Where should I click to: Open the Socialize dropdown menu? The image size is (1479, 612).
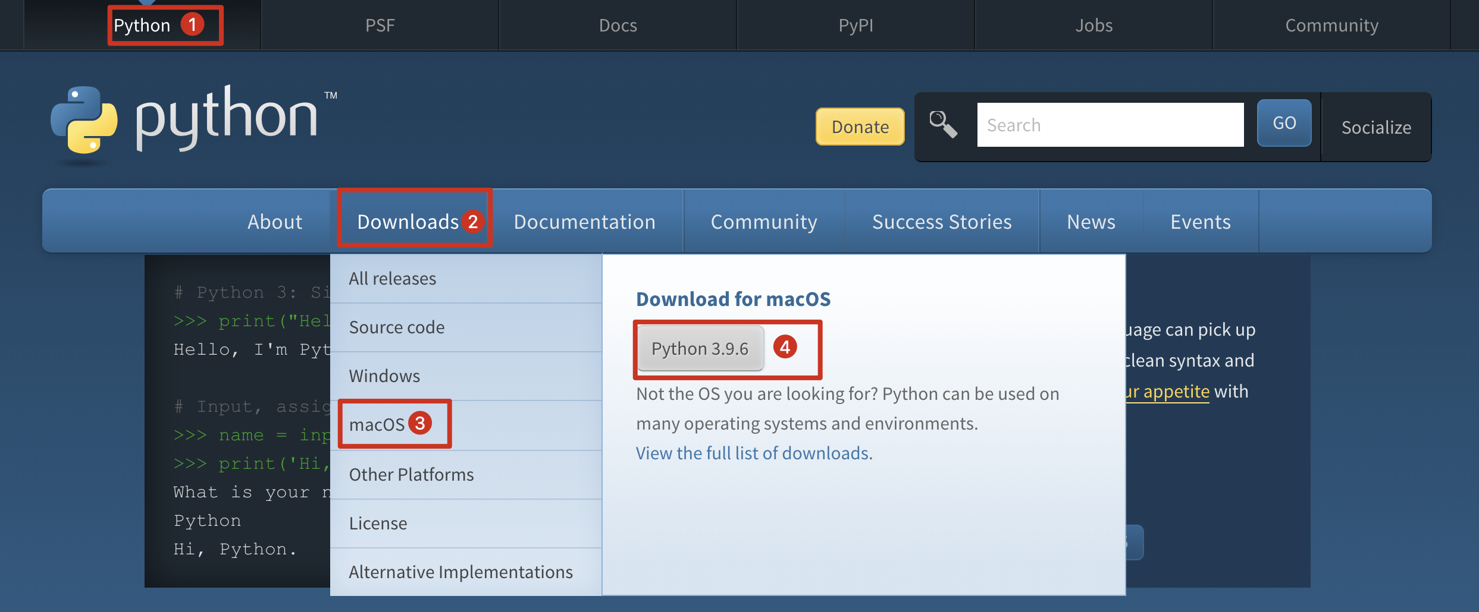point(1376,127)
